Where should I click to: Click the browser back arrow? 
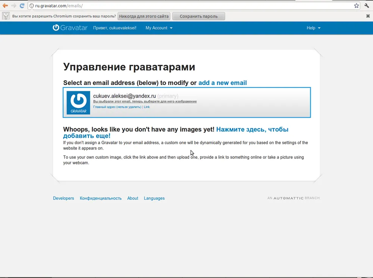5,6
